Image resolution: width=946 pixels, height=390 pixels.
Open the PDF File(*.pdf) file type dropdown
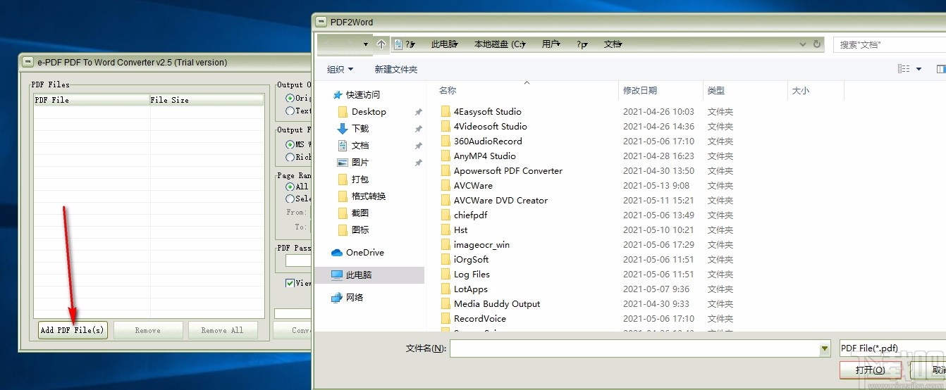892,348
